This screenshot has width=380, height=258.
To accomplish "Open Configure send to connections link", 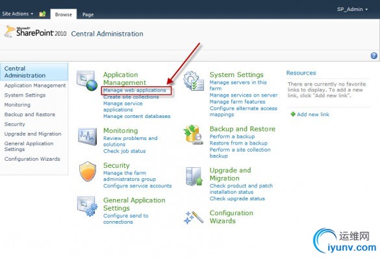I will point(125,218).
